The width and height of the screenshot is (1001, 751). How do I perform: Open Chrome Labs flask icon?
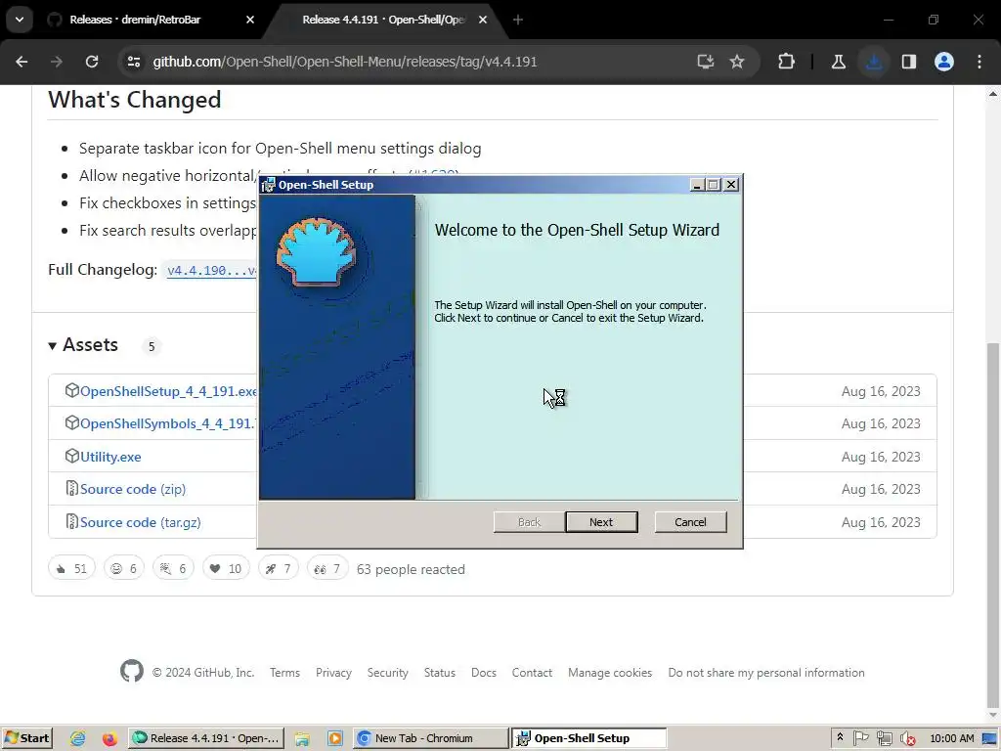pyautogui.click(x=838, y=62)
